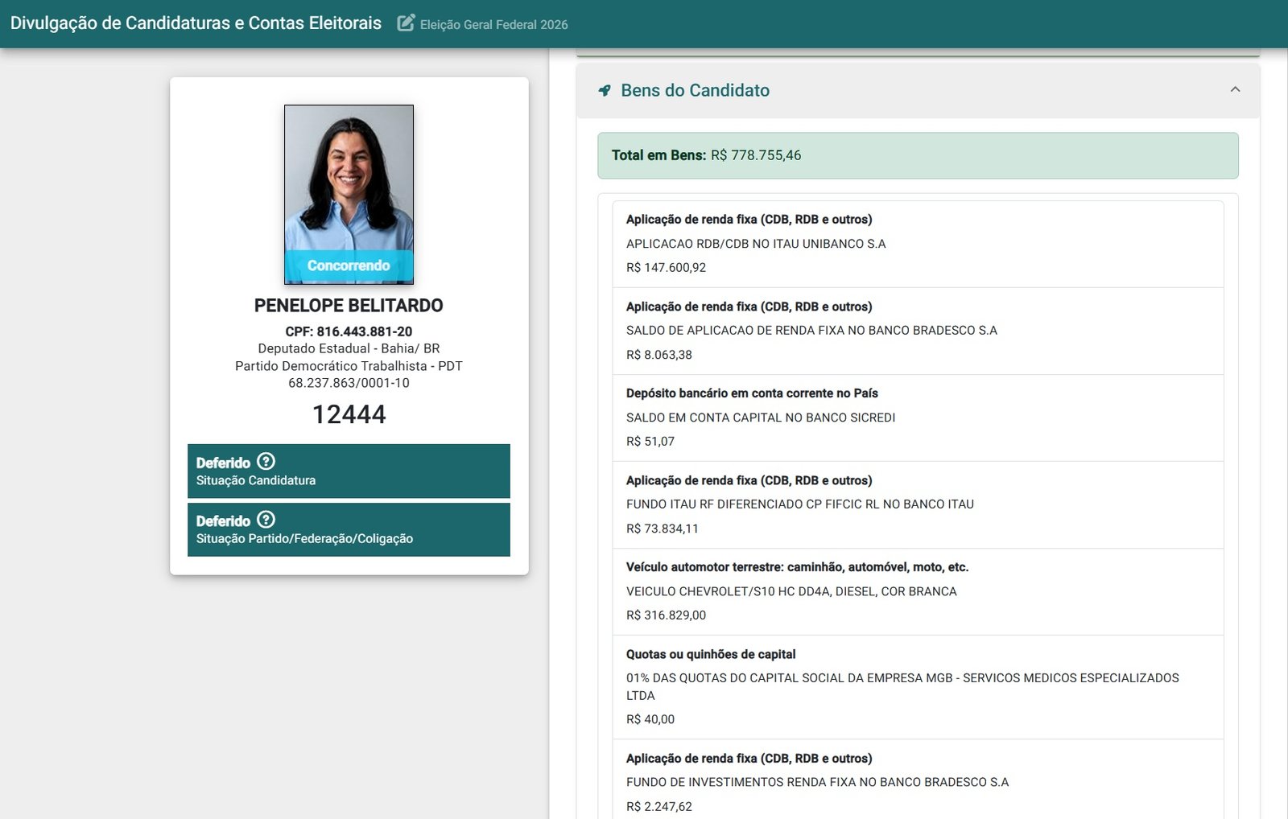This screenshot has height=819, width=1288.
Task: Click the candidate name PENELOPE BELITARDO
Action: tap(349, 306)
